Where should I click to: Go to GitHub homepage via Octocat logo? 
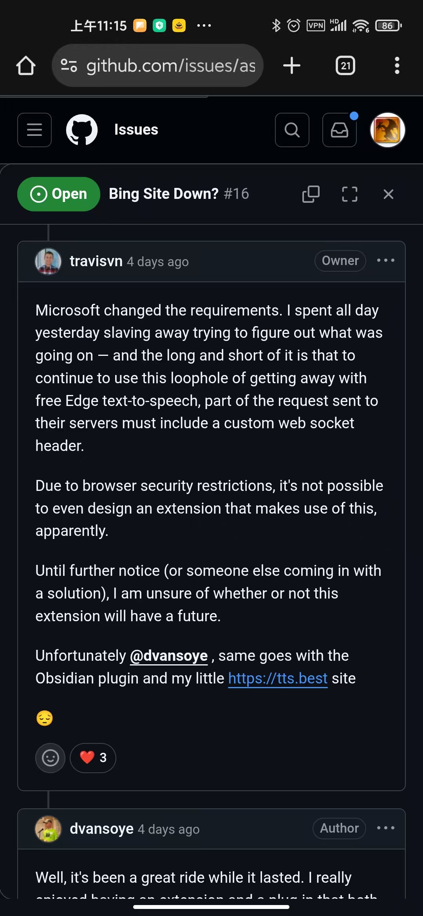pyautogui.click(x=82, y=130)
